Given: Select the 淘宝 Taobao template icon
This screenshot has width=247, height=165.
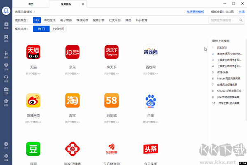Looking at the screenshot, I should 72,100.
